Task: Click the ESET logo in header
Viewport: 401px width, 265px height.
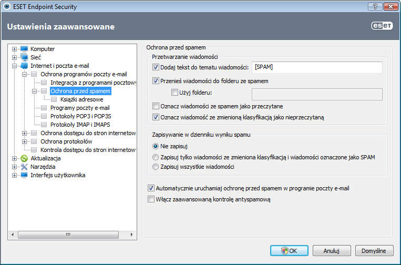Action: [382, 26]
